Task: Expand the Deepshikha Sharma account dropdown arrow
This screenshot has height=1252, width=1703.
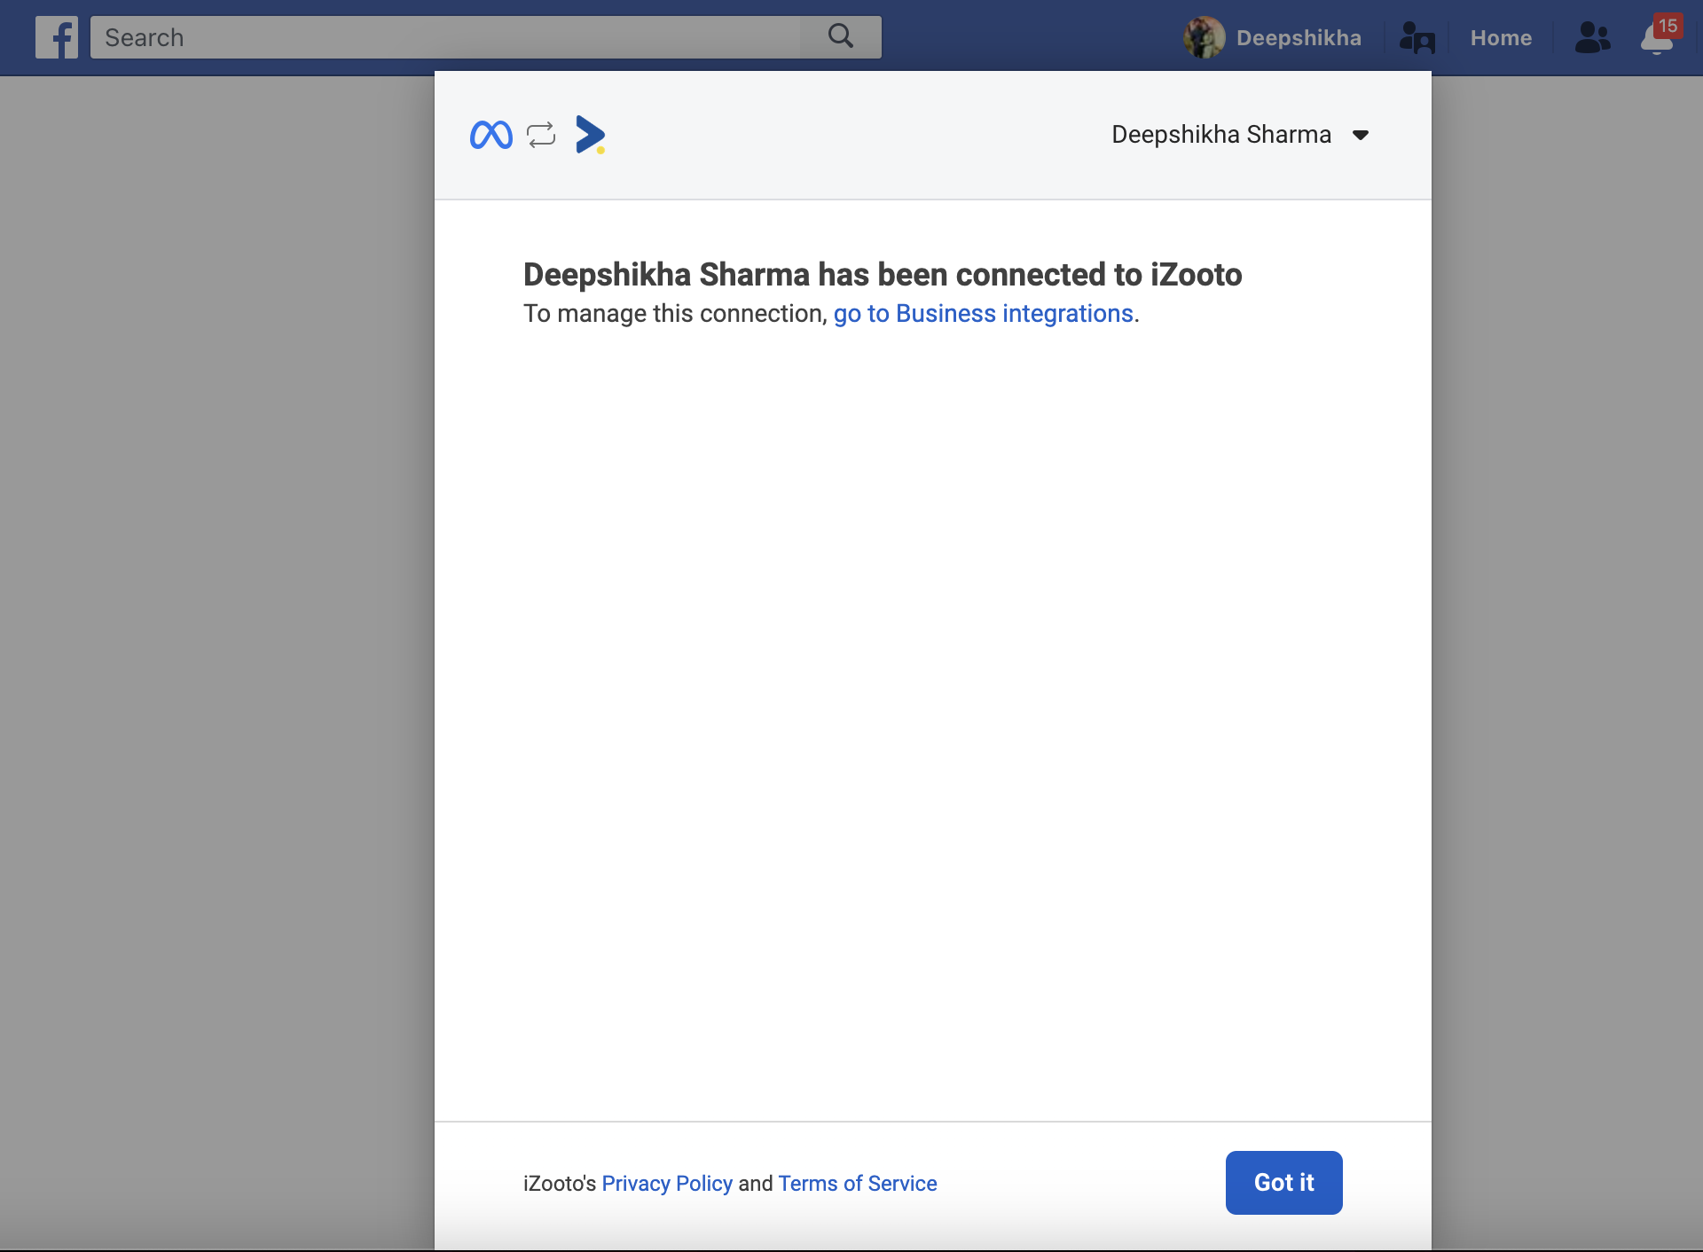Action: [1361, 135]
